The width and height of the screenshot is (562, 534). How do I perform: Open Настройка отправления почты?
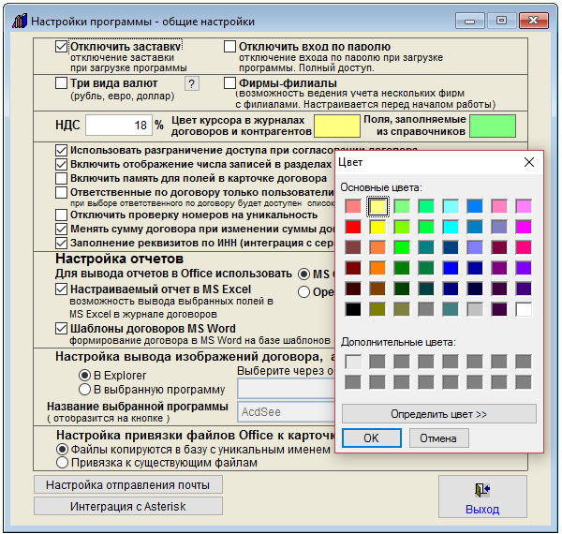[127, 484]
